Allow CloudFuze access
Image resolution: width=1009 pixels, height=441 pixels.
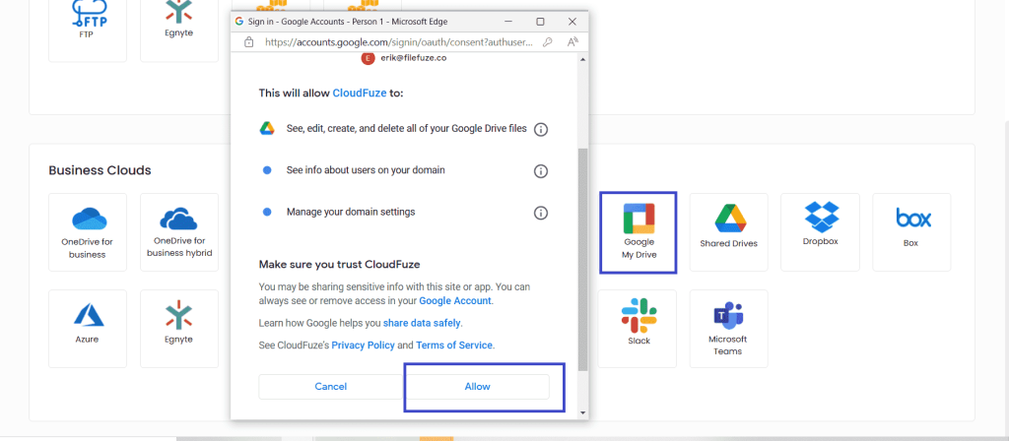click(x=478, y=386)
